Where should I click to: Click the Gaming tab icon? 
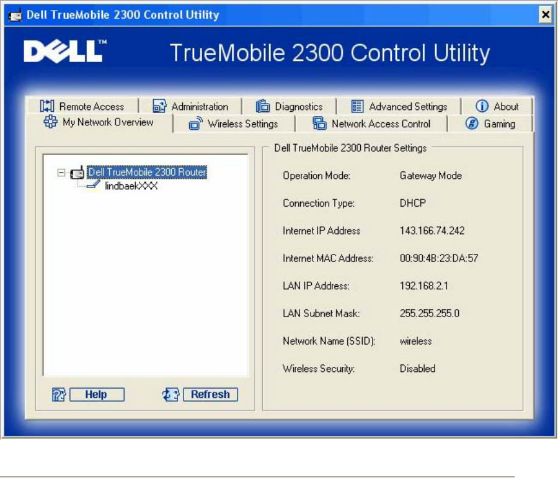(472, 124)
